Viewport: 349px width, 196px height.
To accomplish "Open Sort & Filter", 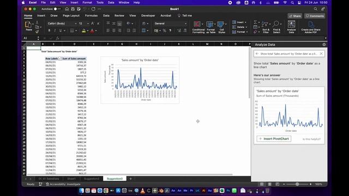I will pos(266,27).
